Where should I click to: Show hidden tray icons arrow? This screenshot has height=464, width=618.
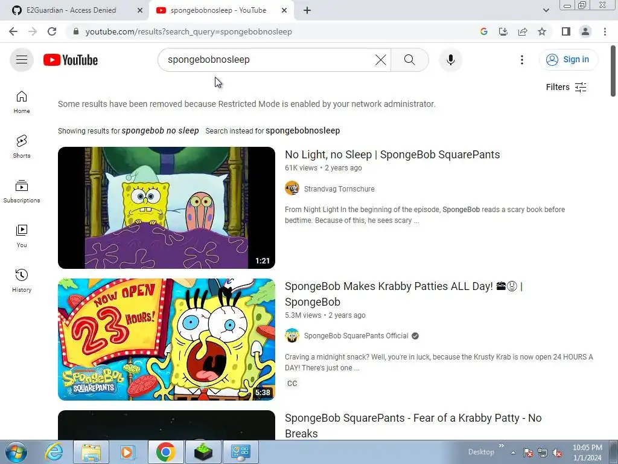(x=513, y=453)
